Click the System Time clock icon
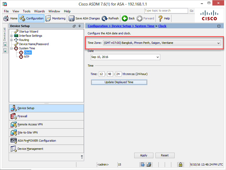Viewport: 226px width, 170px height. 16,48
